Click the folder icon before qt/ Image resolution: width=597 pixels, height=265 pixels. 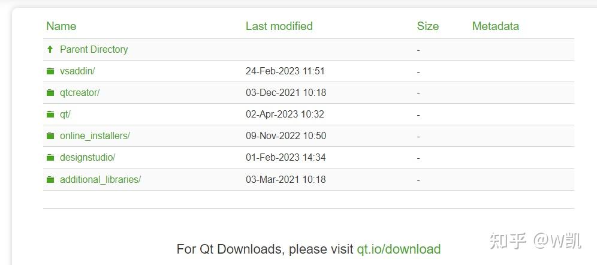click(50, 114)
